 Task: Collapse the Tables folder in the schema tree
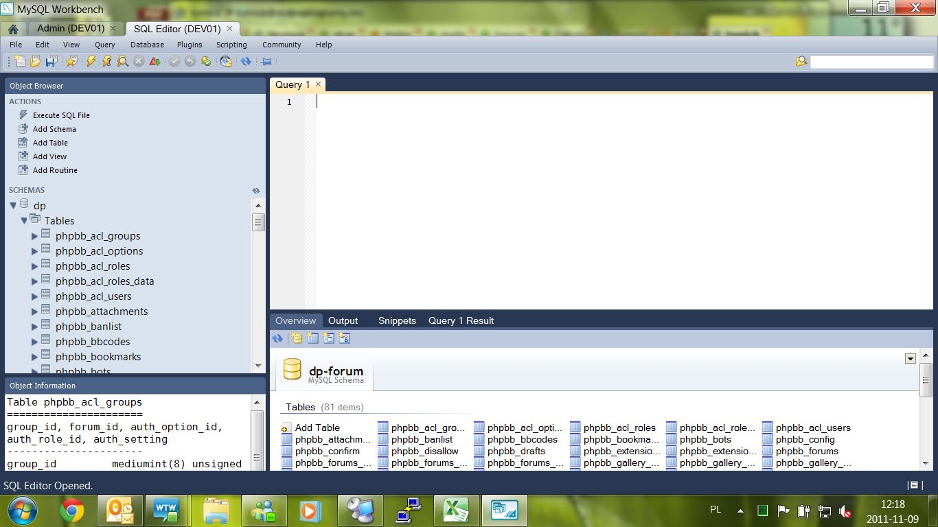23,220
